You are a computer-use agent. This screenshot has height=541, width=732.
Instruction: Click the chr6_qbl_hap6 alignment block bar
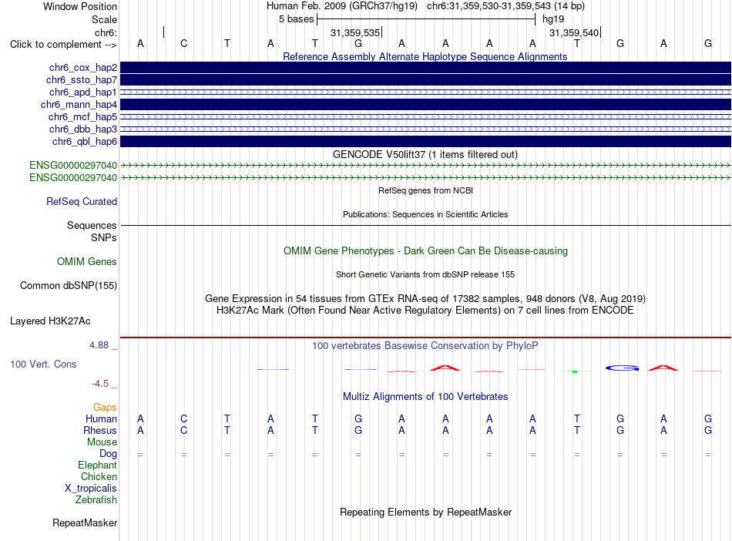[x=425, y=142]
